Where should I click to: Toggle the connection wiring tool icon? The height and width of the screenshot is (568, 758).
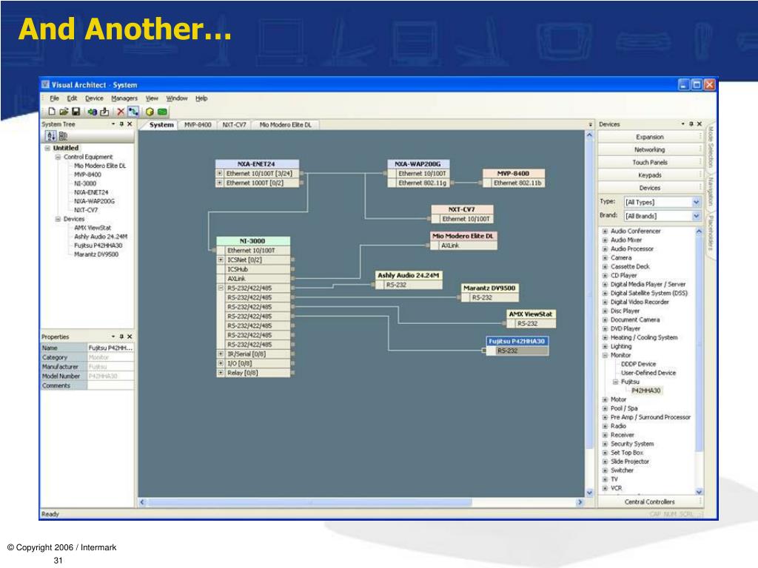click(x=133, y=112)
